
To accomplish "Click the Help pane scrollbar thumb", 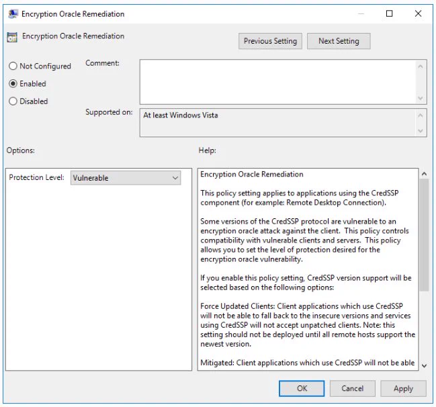I will [424, 235].
